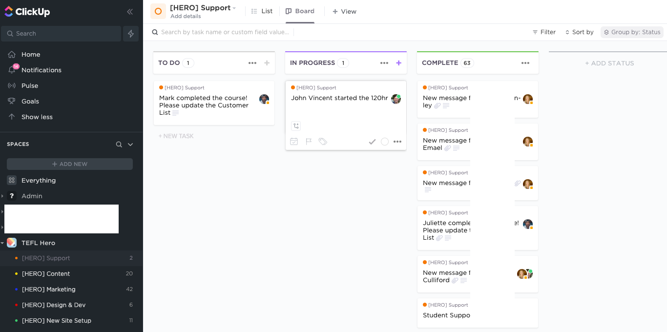Open quick actions lightning bolt button
667x332 pixels.
(131, 34)
